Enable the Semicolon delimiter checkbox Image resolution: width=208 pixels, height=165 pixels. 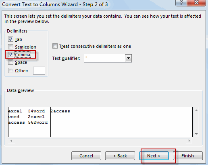click(x=10, y=47)
